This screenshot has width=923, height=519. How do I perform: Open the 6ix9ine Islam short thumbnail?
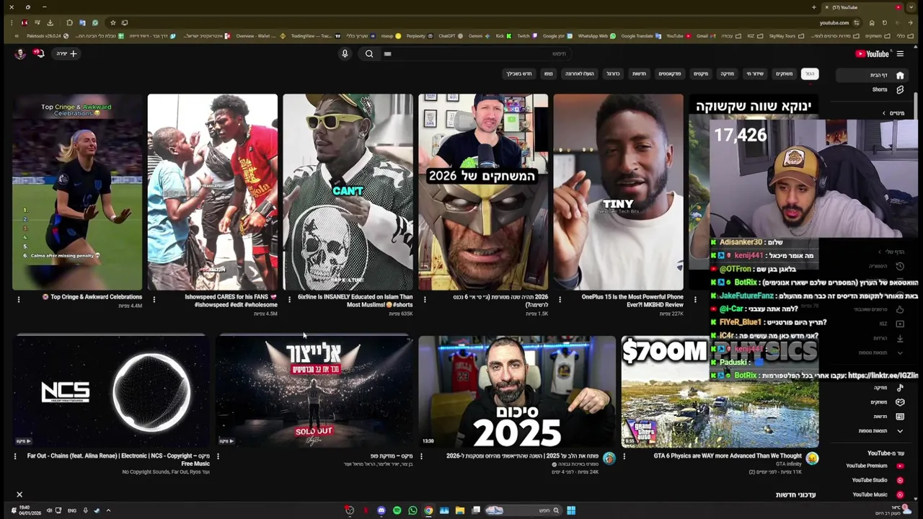coord(348,192)
